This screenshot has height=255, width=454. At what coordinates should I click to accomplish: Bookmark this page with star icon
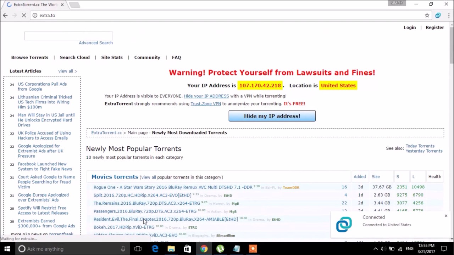click(x=427, y=15)
